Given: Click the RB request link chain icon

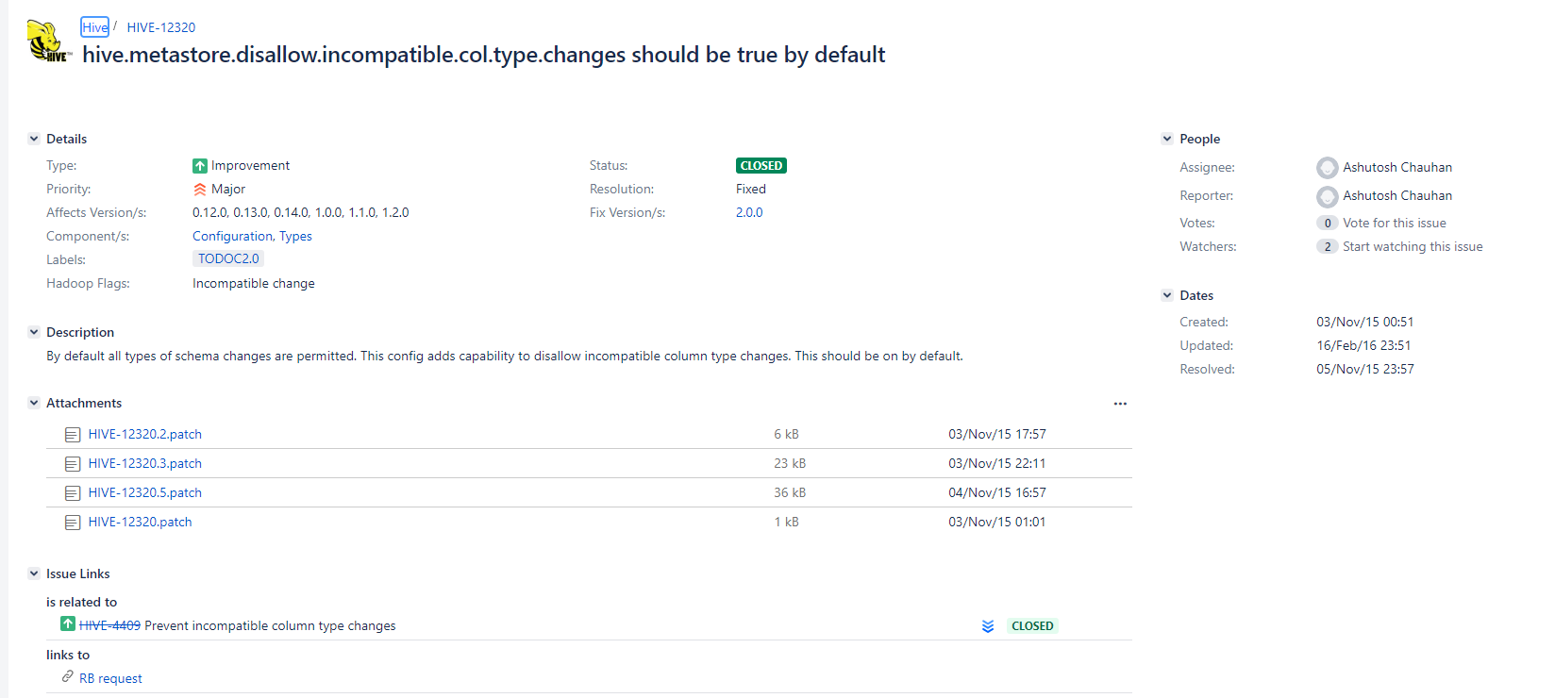Looking at the screenshot, I should point(68,676).
